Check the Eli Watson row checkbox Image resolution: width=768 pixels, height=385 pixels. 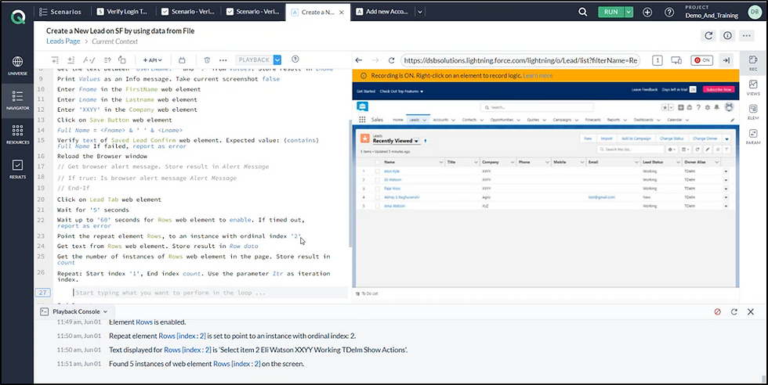[x=377, y=180]
